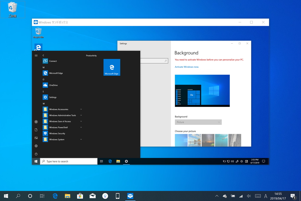The width and height of the screenshot is (301, 201).
Task: Click the Settings window search field
Action: [154, 61]
